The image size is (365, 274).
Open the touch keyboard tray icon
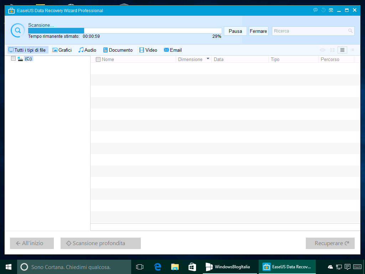[x=357, y=267]
